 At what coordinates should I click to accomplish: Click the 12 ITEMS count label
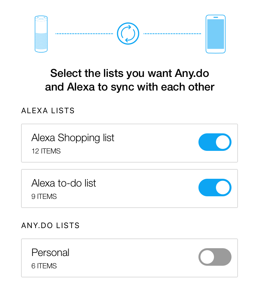click(46, 151)
